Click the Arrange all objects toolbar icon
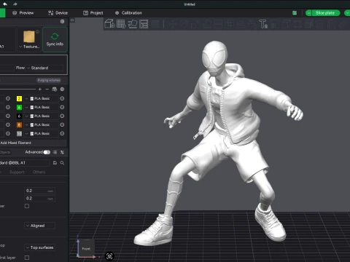Viewport: 350px width, 262px height. pyautogui.click(x=144, y=24)
